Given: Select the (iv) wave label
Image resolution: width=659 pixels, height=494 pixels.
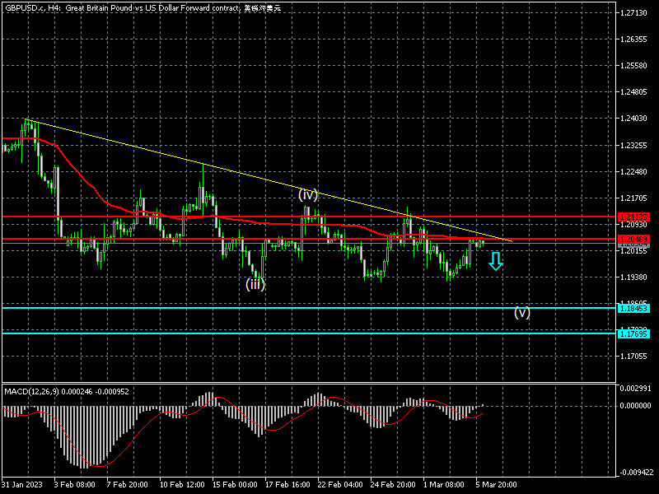Looking at the screenshot, I should 308,195.
